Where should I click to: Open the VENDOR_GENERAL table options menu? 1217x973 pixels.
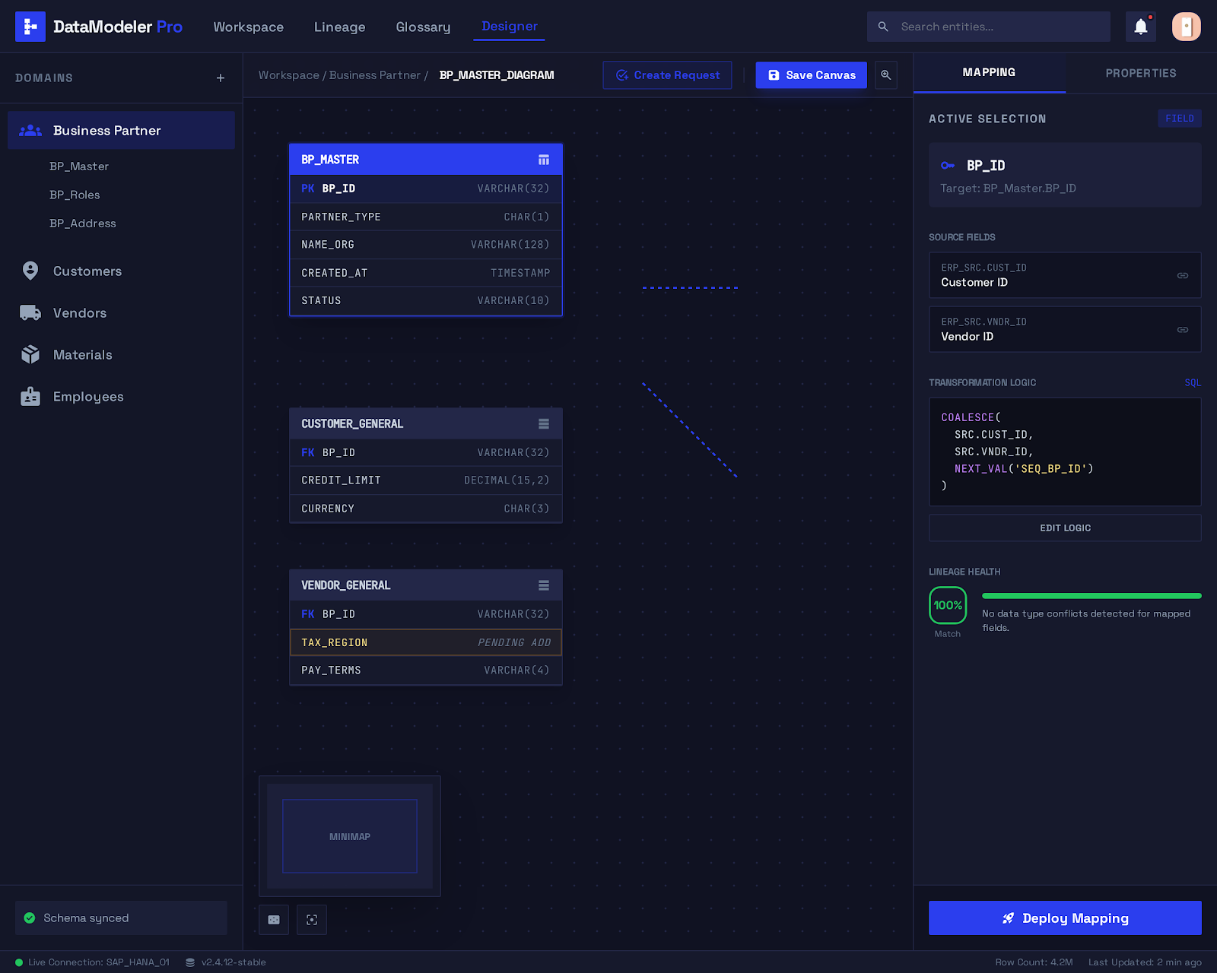(543, 585)
